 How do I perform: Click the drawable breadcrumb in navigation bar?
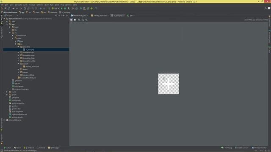click(x=53, y=12)
